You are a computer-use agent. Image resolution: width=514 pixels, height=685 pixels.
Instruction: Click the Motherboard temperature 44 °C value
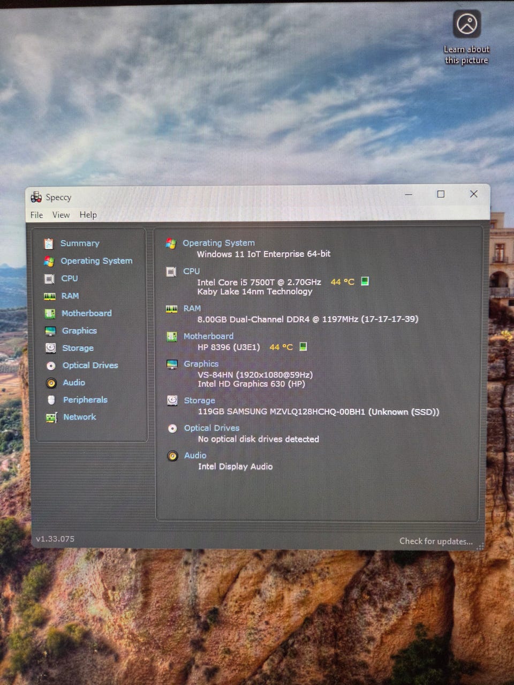[x=281, y=347]
